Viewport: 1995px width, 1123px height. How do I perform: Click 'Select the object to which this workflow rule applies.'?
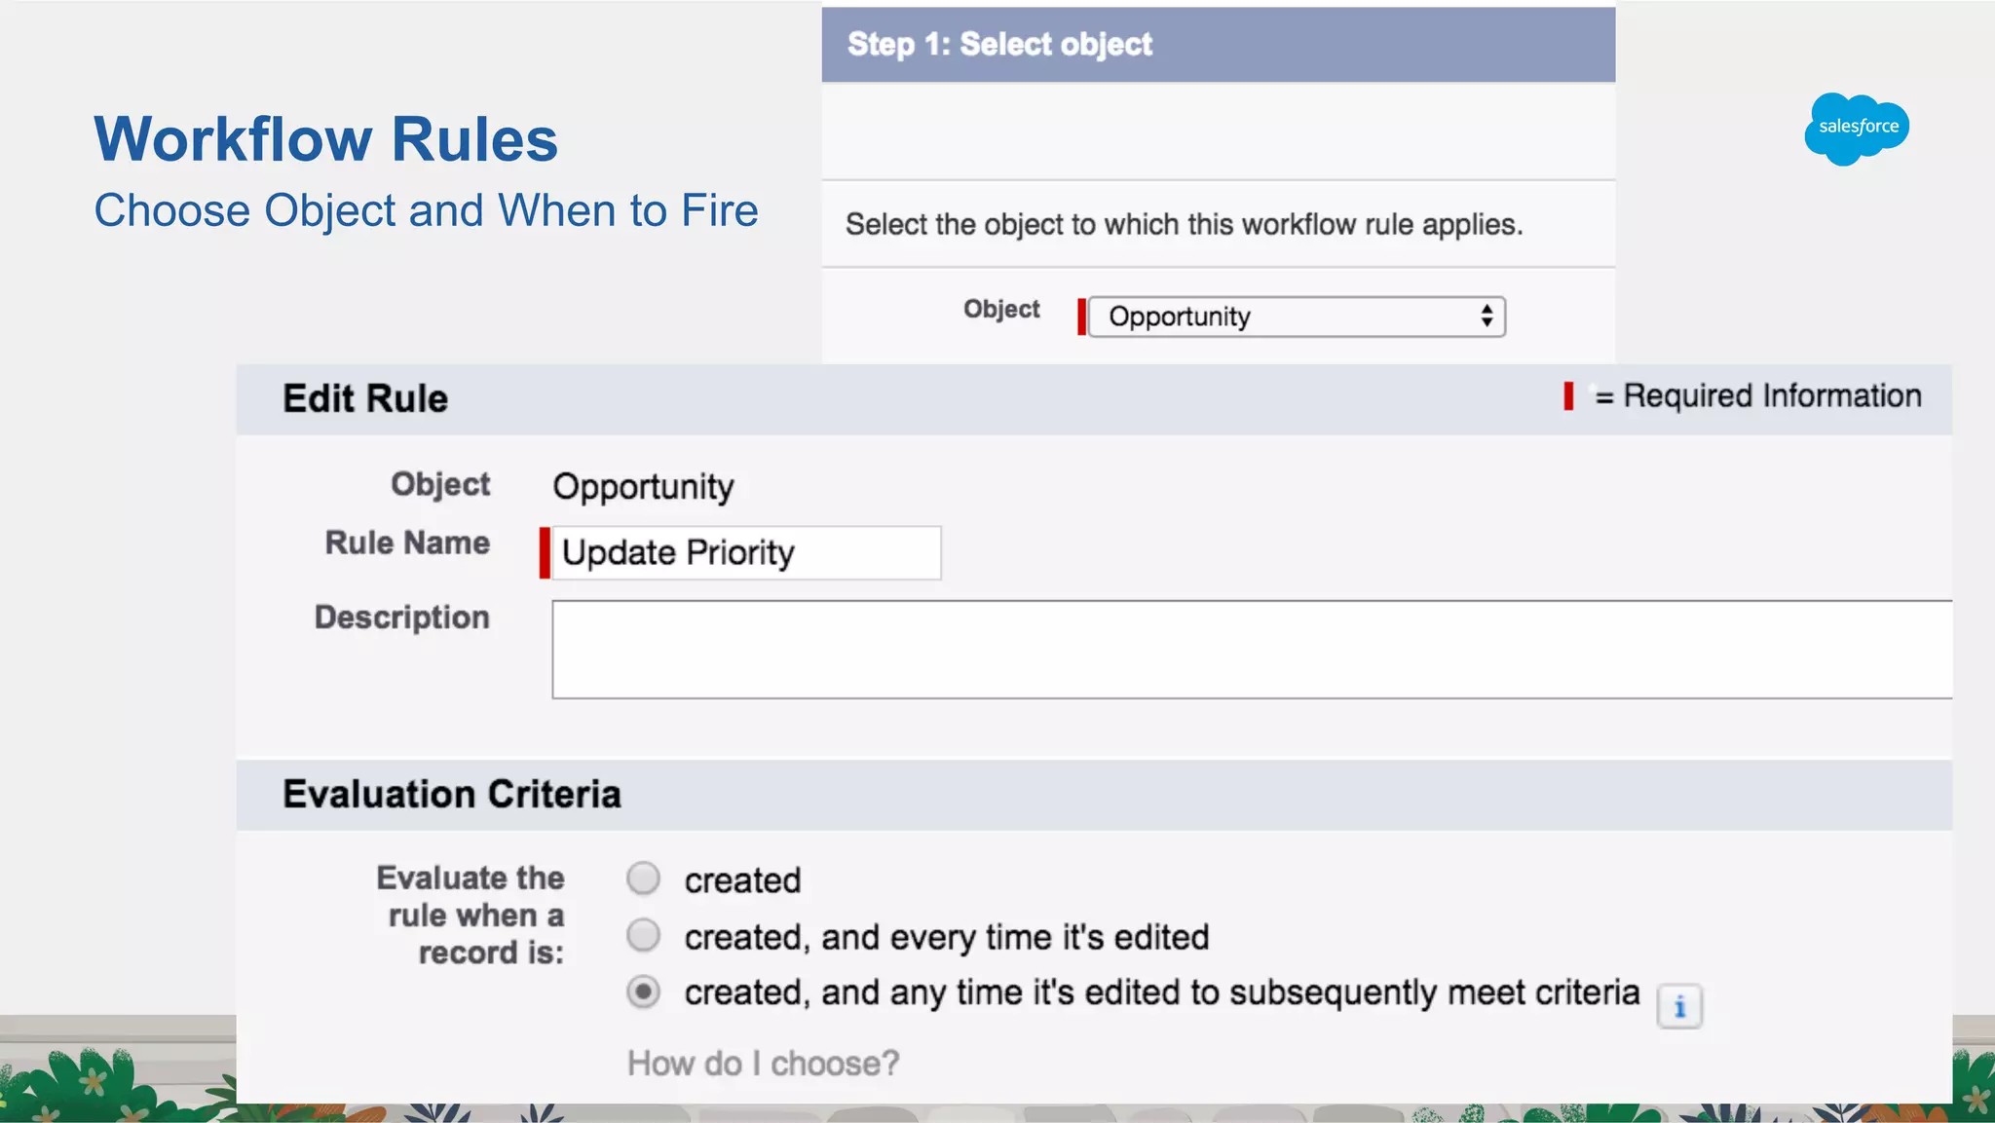(1184, 225)
